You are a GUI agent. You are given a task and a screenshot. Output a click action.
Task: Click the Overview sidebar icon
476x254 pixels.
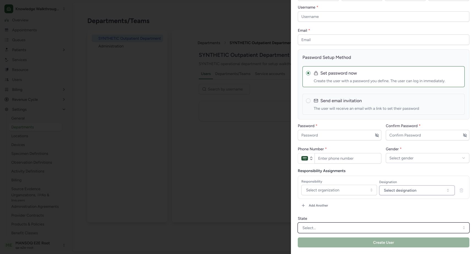pos(7,20)
